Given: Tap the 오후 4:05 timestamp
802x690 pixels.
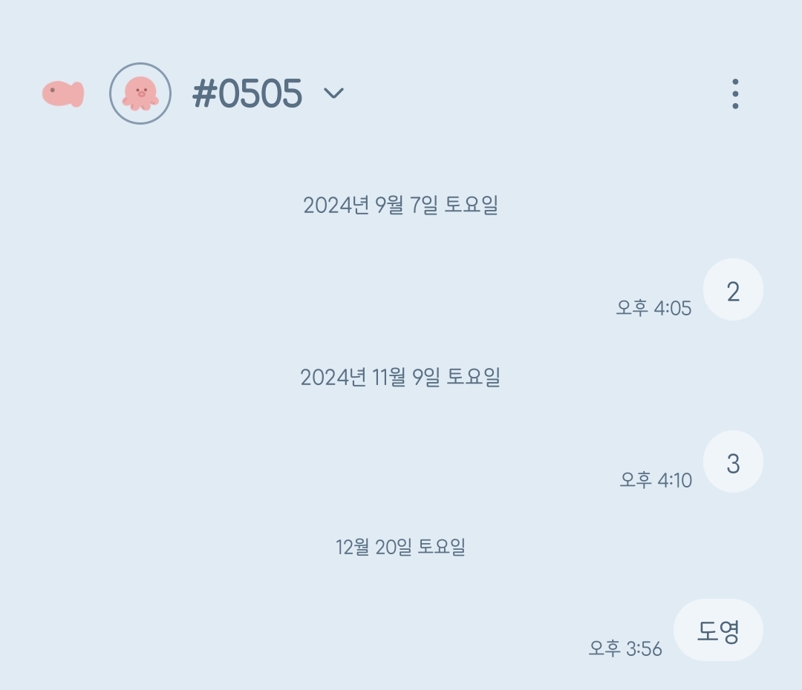Looking at the screenshot, I should click(653, 308).
